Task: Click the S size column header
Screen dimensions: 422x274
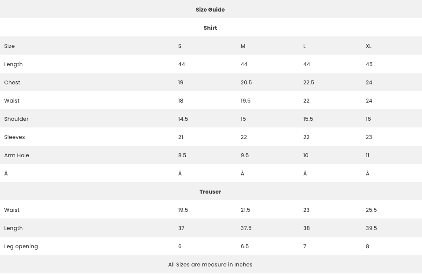Action: 180,46
